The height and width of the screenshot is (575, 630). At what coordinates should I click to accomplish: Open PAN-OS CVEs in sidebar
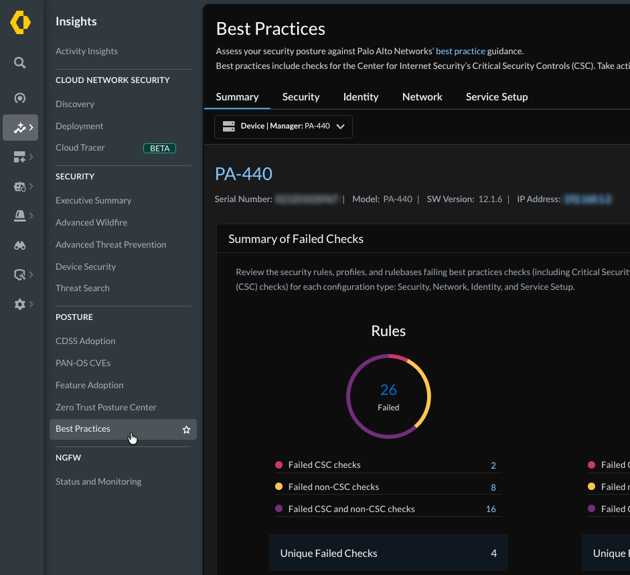83,363
